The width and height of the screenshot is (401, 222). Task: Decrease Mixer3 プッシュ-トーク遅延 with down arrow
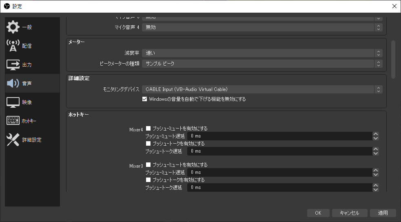click(x=375, y=189)
